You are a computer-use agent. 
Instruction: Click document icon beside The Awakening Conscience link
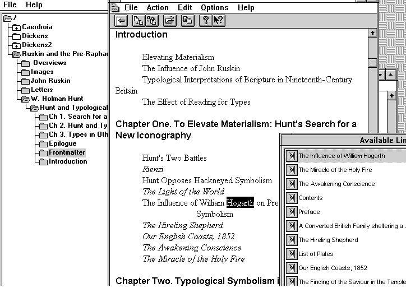click(292, 184)
